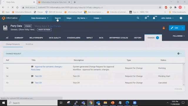Open a new browser tab
This screenshot has height=106, width=188.
(75, 2)
